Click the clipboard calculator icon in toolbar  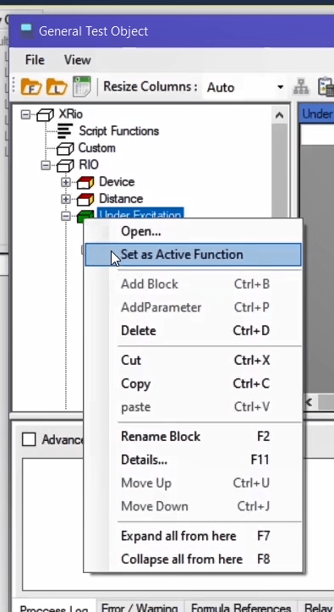coord(326,86)
